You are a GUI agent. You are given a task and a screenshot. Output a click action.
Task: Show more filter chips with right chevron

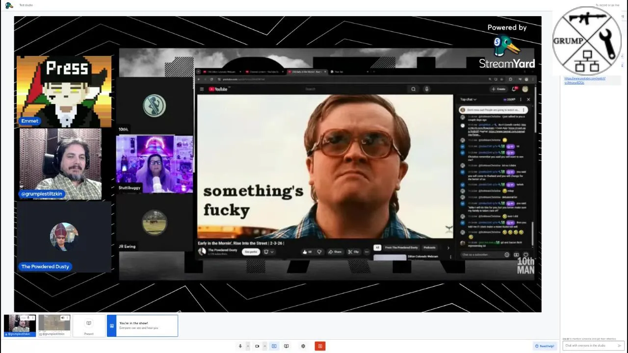[x=448, y=248]
